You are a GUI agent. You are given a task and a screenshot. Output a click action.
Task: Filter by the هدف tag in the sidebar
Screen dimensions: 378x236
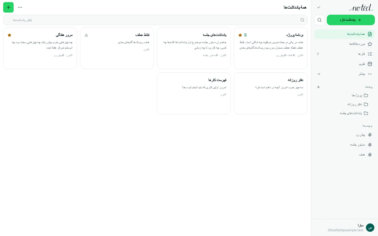344,155
